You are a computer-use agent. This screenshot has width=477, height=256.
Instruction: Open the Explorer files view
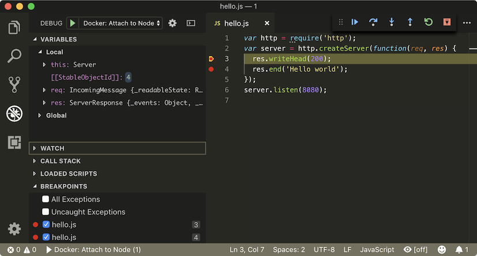14,27
